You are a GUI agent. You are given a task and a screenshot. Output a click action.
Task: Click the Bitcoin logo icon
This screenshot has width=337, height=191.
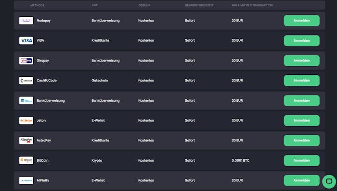pyautogui.click(x=26, y=160)
